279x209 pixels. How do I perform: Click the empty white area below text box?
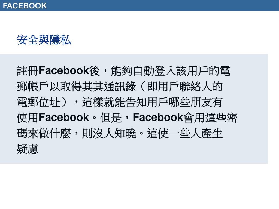139,186
